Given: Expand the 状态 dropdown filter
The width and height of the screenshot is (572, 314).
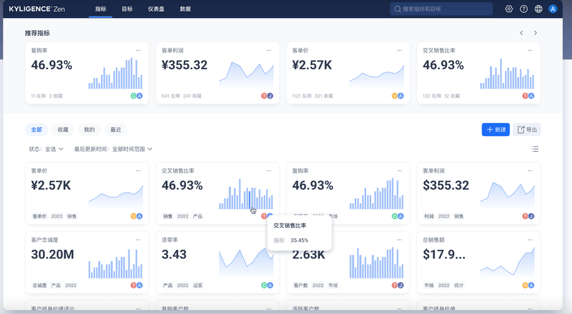Looking at the screenshot, I should coord(46,148).
